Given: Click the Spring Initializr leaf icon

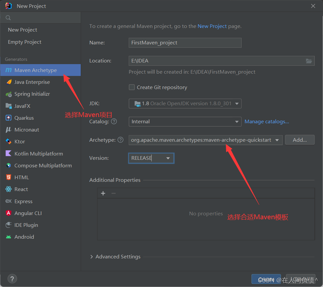Looking at the screenshot, I should pos(9,94).
